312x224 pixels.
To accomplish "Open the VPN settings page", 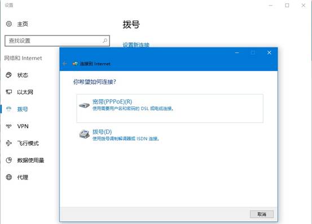I will 23,126.
